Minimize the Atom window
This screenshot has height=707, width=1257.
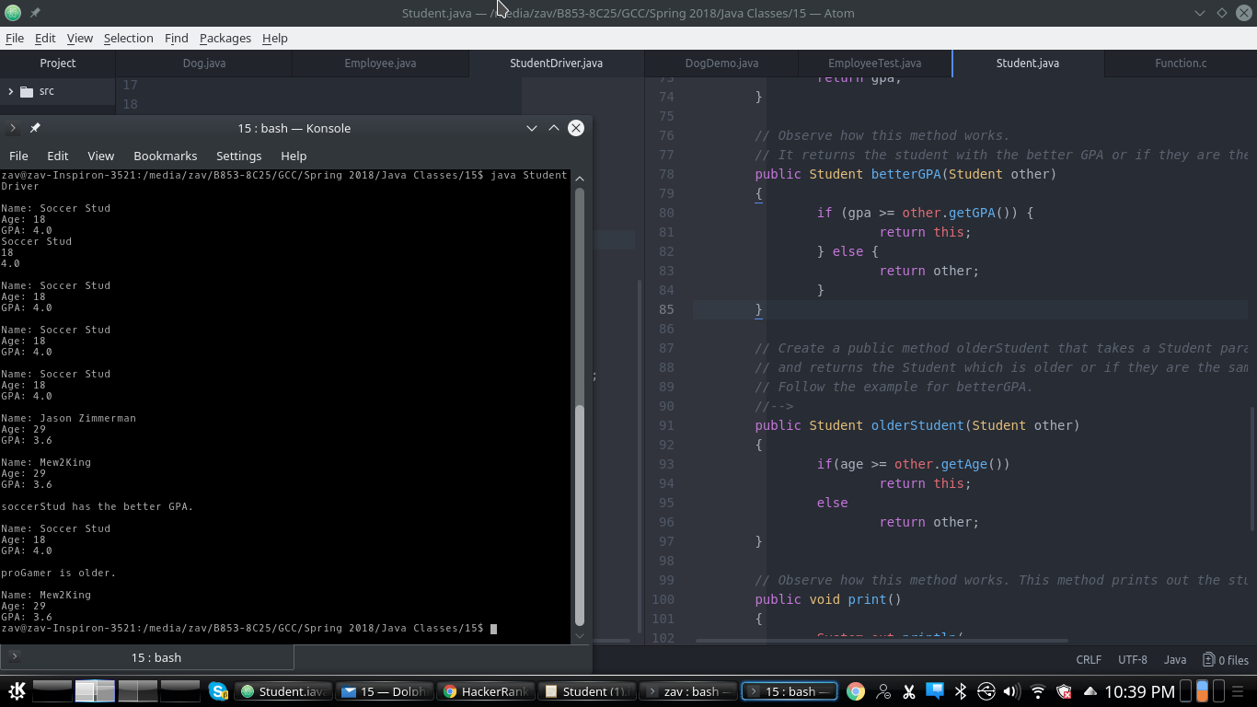tap(1199, 13)
